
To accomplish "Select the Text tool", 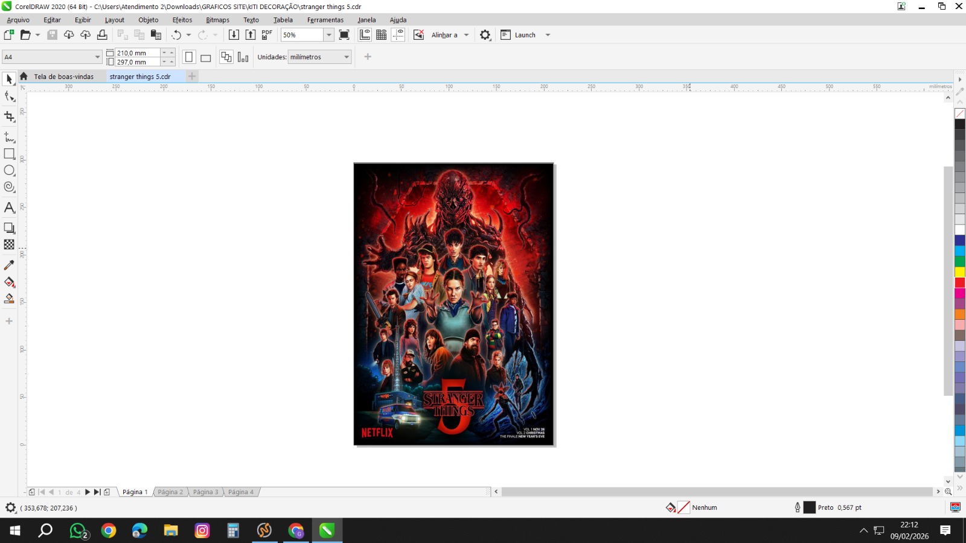I will click(9, 208).
